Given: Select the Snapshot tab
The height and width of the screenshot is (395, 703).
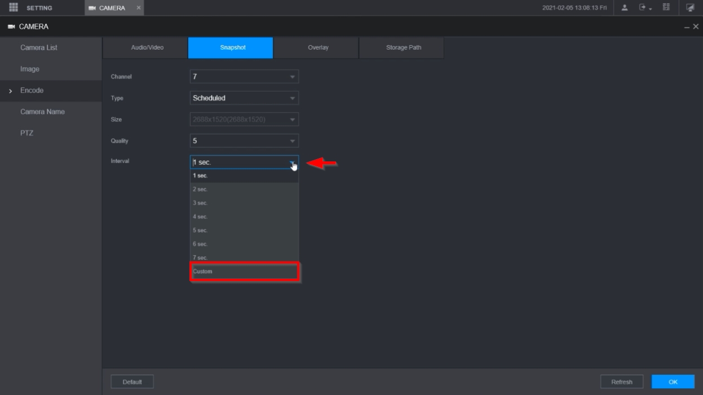Looking at the screenshot, I should coord(231,47).
